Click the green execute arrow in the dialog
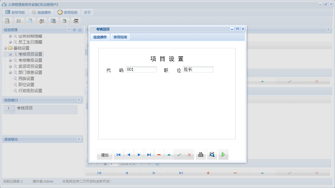Image resolution: width=335 pixels, height=188 pixels. 223,154
